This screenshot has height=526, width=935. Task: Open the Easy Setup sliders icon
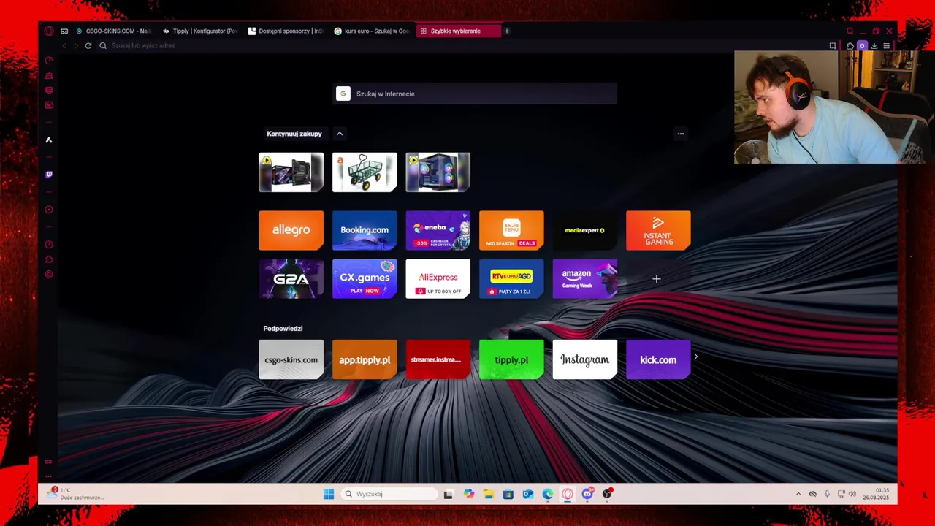[x=887, y=45]
